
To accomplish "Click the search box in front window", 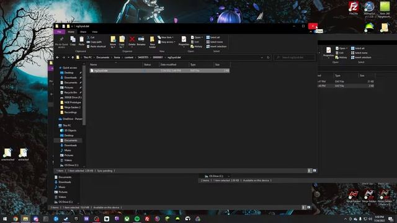I will [x=295, y=58].
